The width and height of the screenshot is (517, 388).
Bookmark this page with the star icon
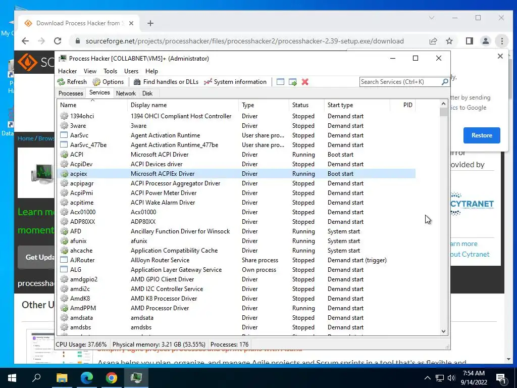pos(449,41)
